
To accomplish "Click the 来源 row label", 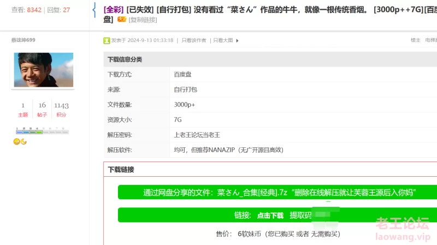I will pyautogui.click(x=114, y=89).
